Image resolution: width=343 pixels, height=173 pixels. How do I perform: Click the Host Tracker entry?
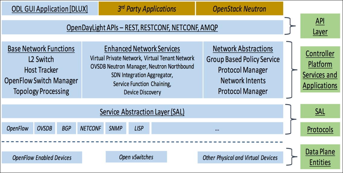click(41, 70)
